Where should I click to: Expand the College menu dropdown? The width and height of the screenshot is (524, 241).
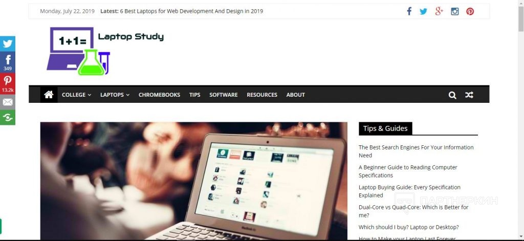click(77, 95)
